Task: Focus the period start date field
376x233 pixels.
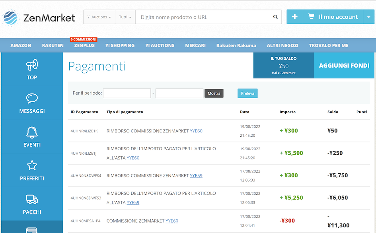Action: [127, 93]
